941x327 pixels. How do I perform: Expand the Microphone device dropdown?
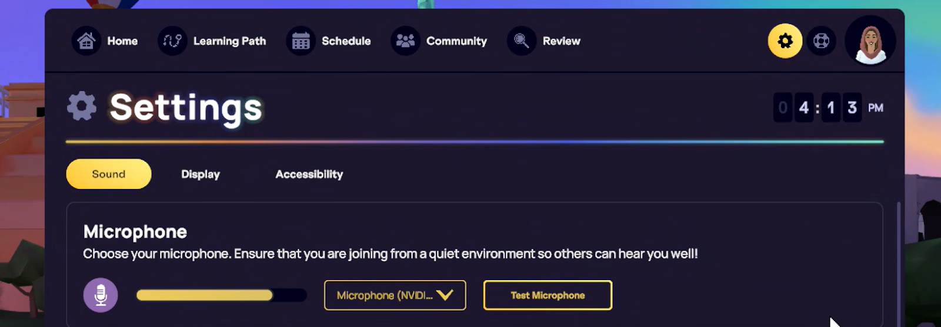(x=385, y=295)
